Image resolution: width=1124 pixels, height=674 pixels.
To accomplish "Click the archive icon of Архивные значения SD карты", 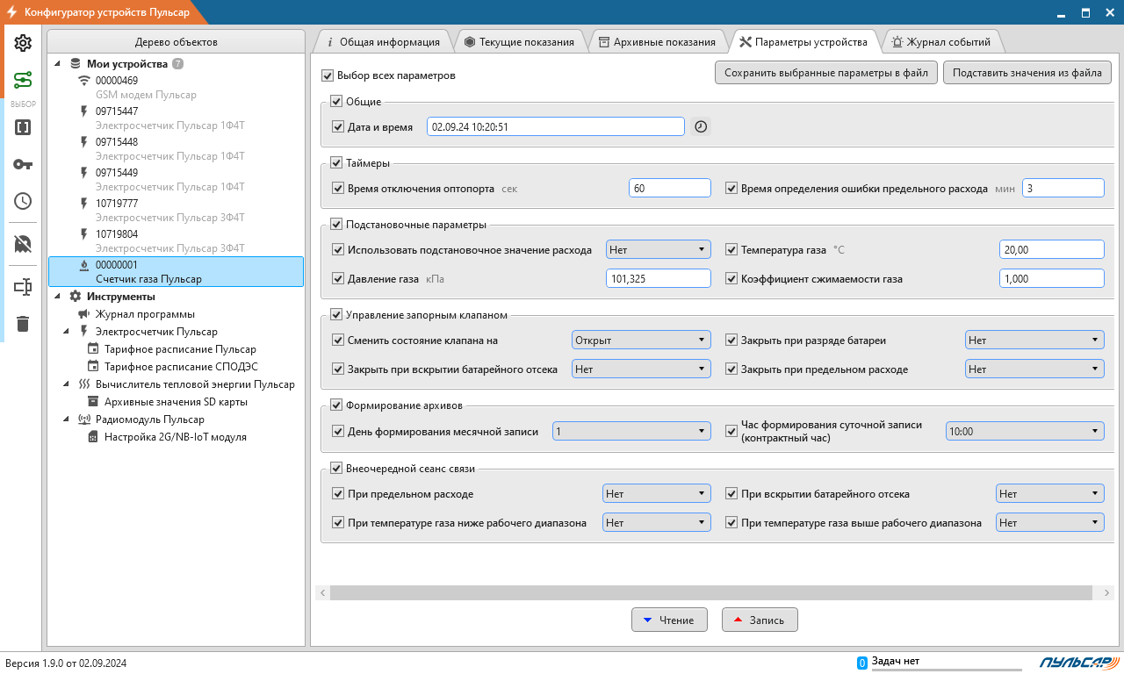I will 93,401.
